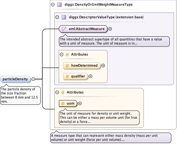The image size is (177, 144).
Task: Collapse diggs:DescriptorValueType extension base group
Action: 57,17
